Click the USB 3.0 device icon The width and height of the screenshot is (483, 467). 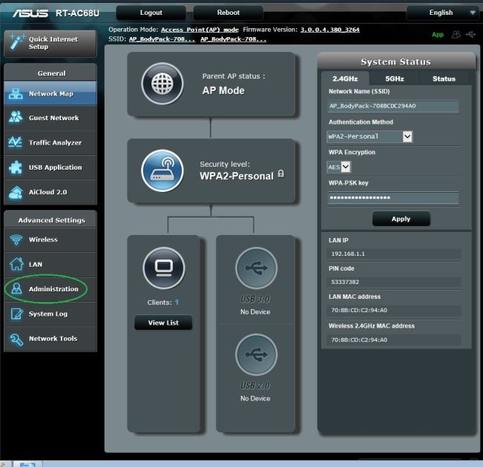point(255,268)
